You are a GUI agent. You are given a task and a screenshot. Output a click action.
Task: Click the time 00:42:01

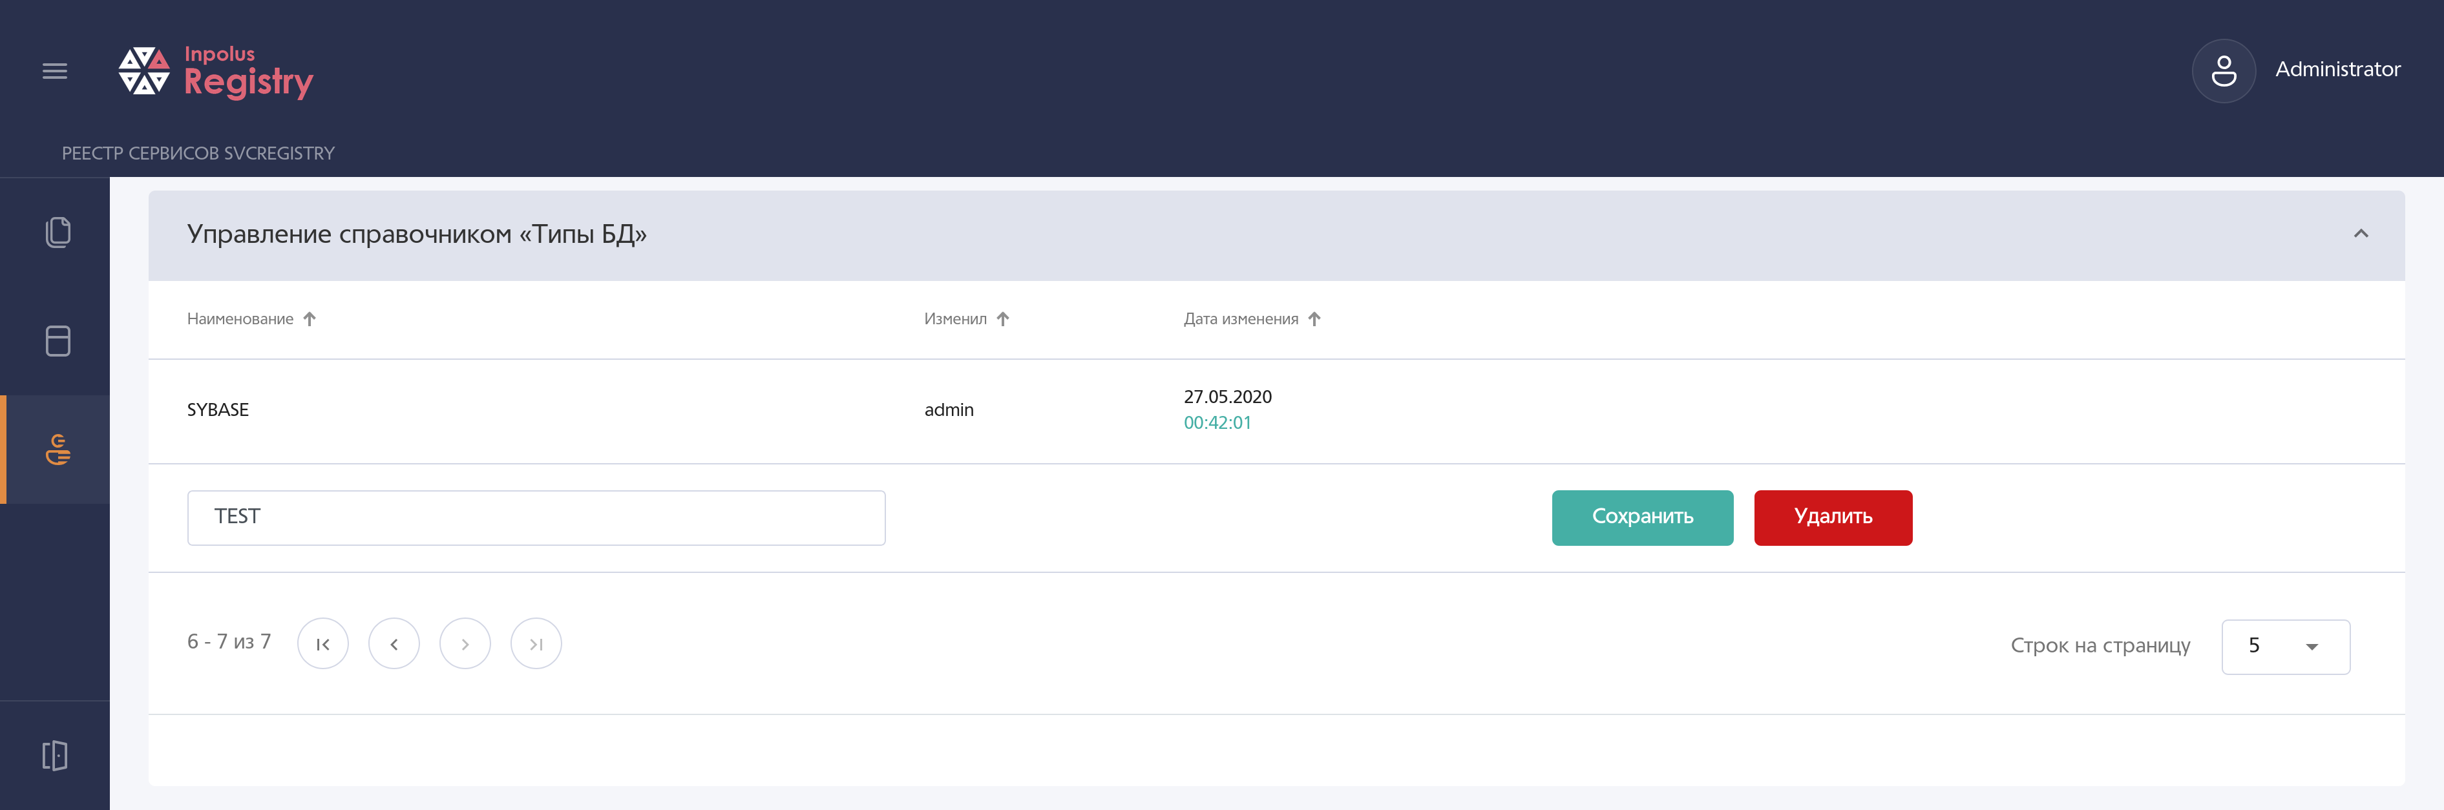(x=1217, y=423)
